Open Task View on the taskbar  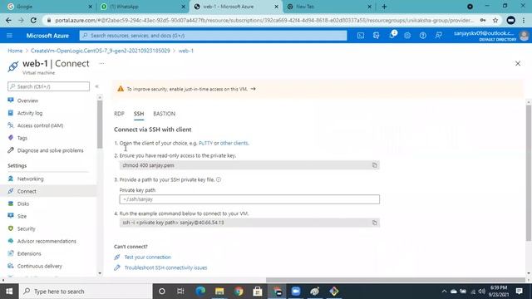click(180, 292)
